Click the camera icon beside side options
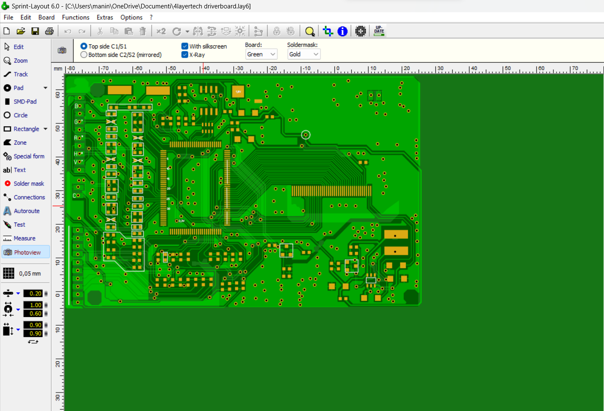 (x=62, y=50)
